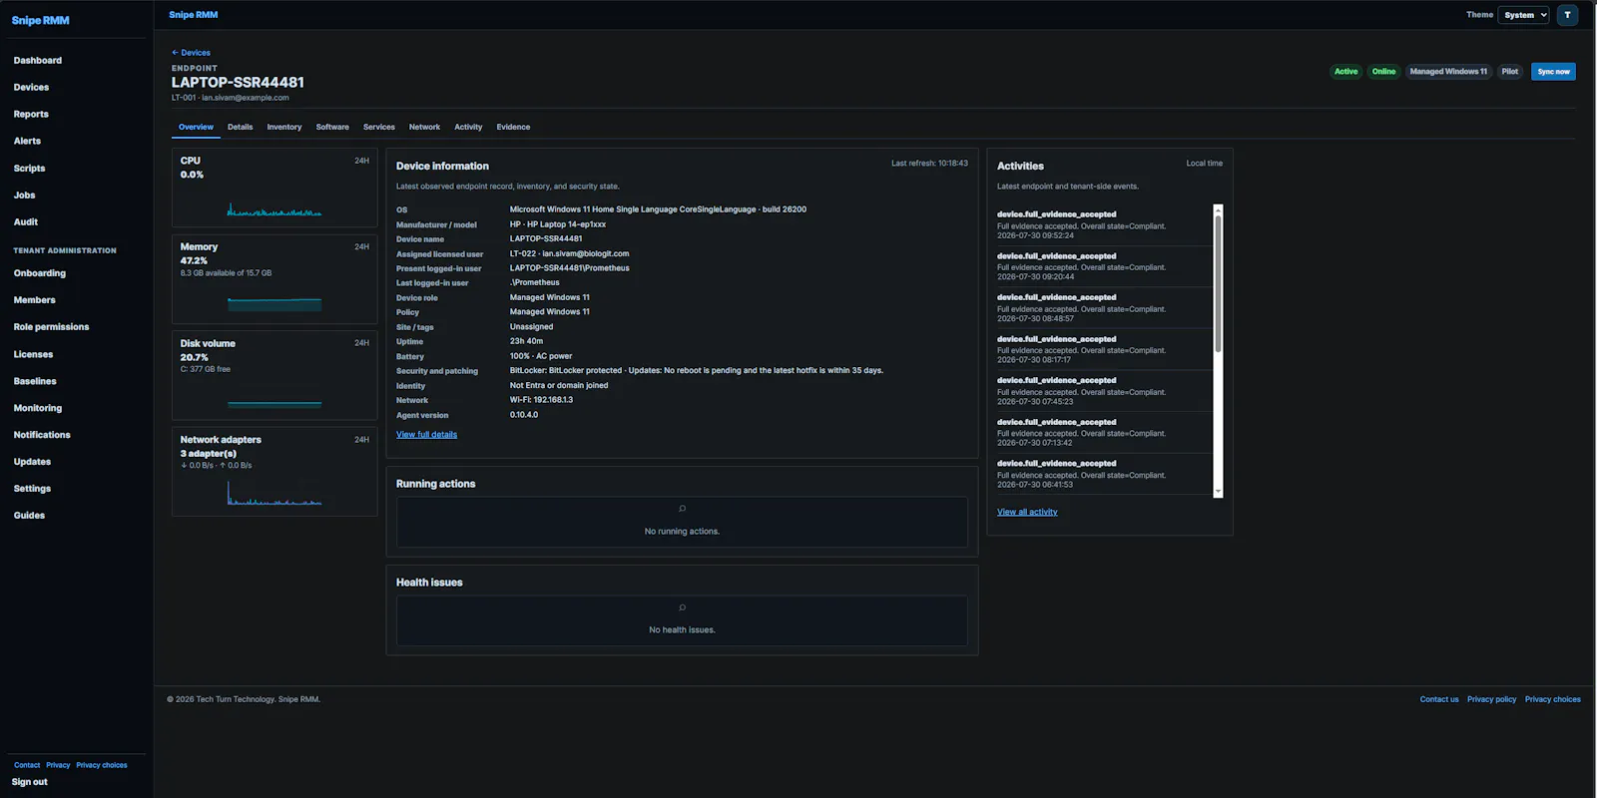Viewport: 1597px width, 798px height.
Task: Go to the Activity tab
Action: pos(468,127)
